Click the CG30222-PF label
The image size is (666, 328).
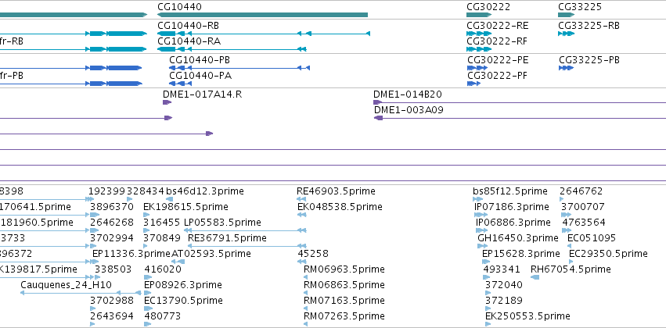(498, 76)
